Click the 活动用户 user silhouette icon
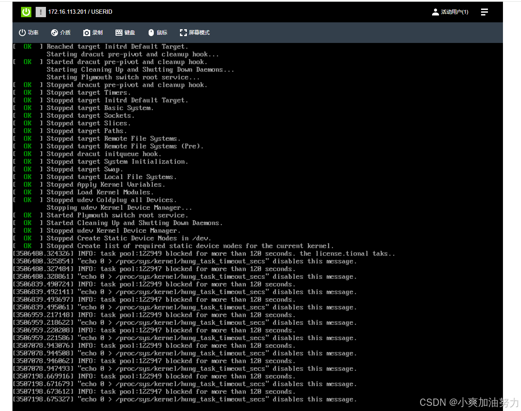The image size is (521, 411). point(435,12)
